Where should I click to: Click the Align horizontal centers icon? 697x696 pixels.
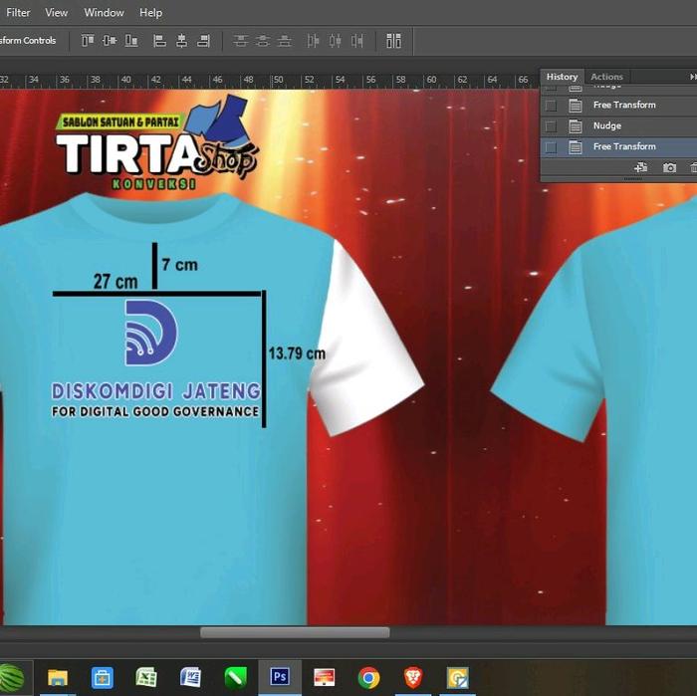point(181,41)
